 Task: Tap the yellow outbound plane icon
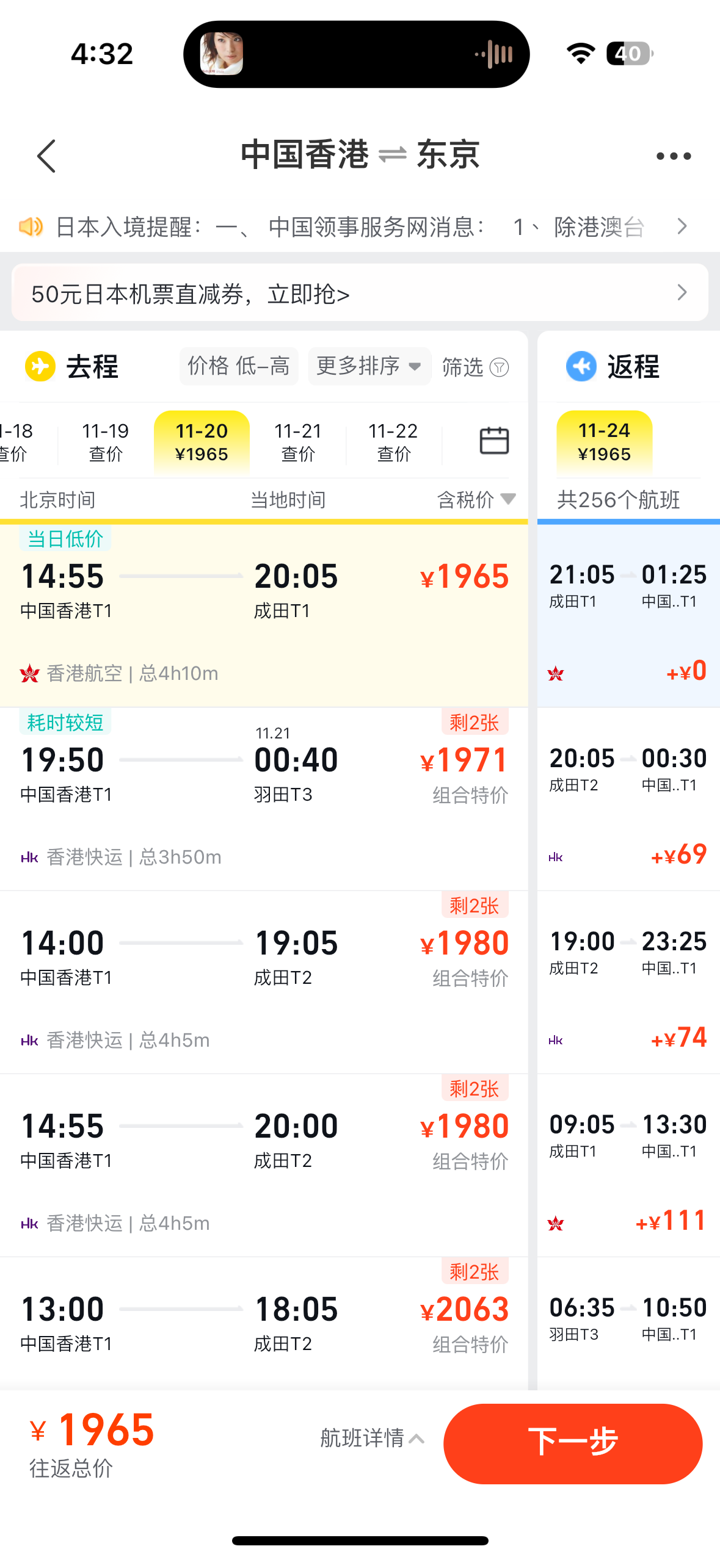click(x=40, y=366)
